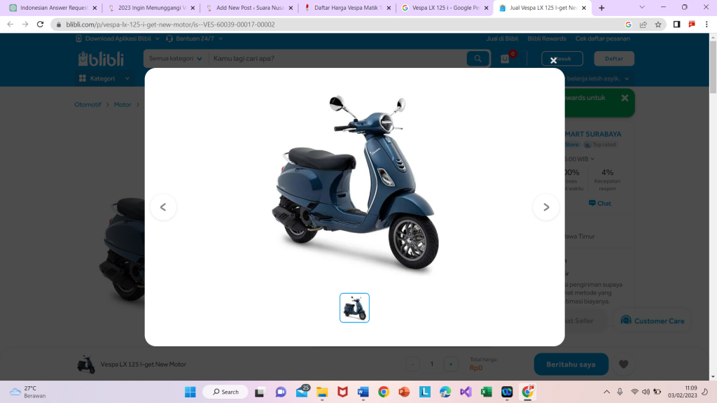The width and height of the screenshot is (717, 403).
Task: Click the quantity value field
Action: (x=431, y=364)
